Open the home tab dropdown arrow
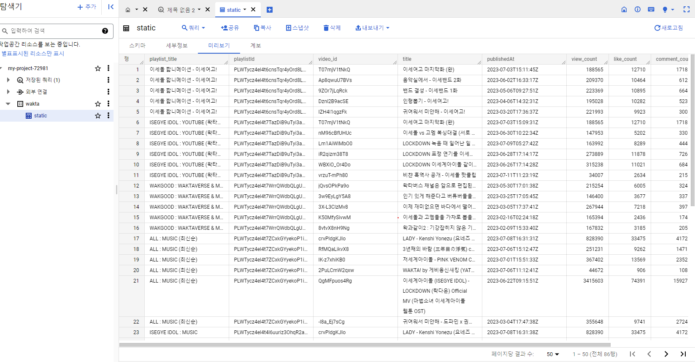Screen dimensions: 695x362 [x=137, y=9]
